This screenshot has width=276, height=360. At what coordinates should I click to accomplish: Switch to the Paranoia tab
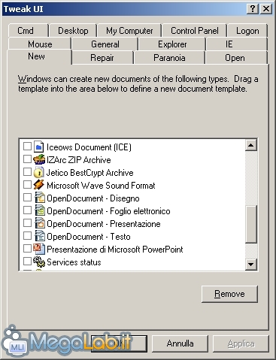click(x=169, y=58)
